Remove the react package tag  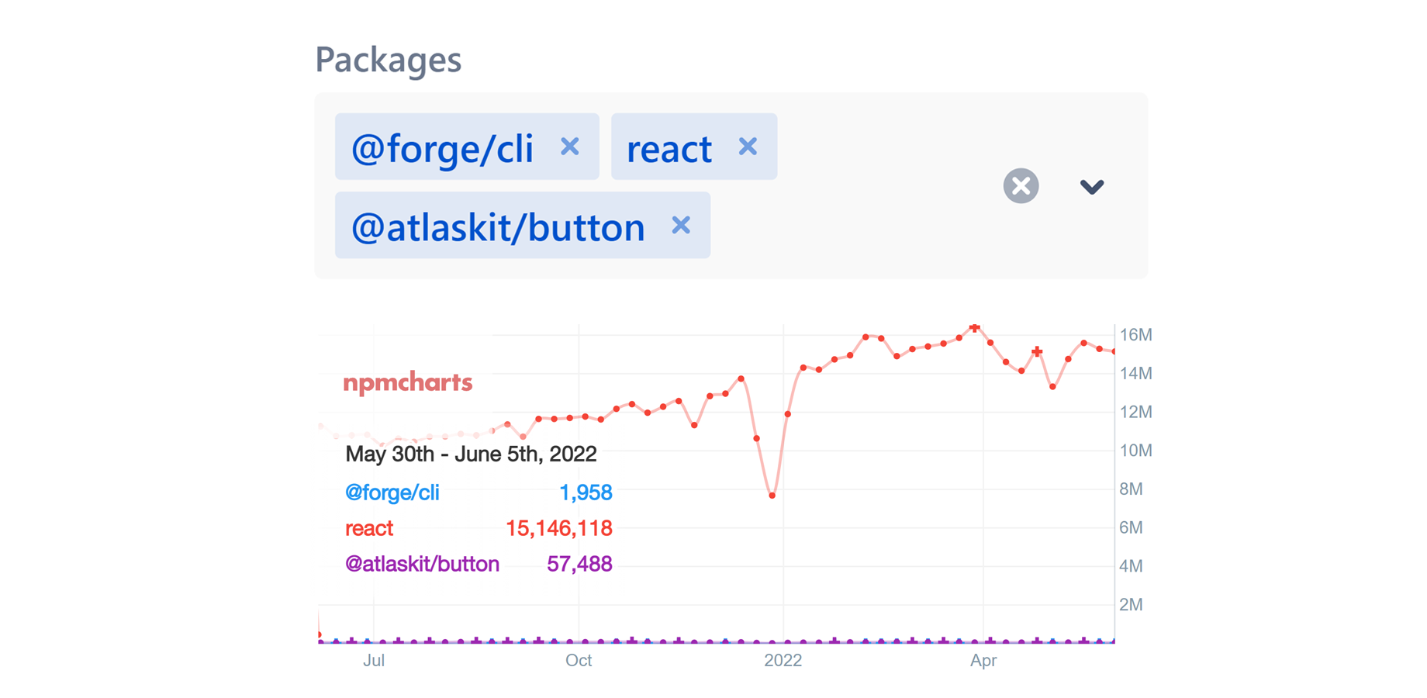tap(748, 147)
